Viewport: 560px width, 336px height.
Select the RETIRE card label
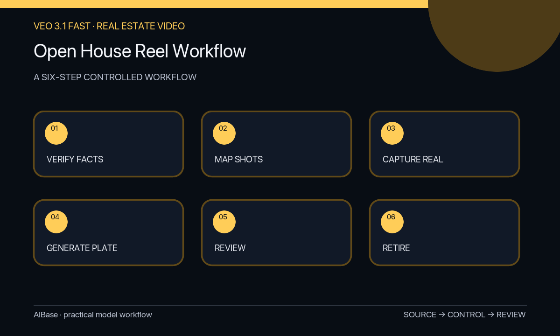396,248
